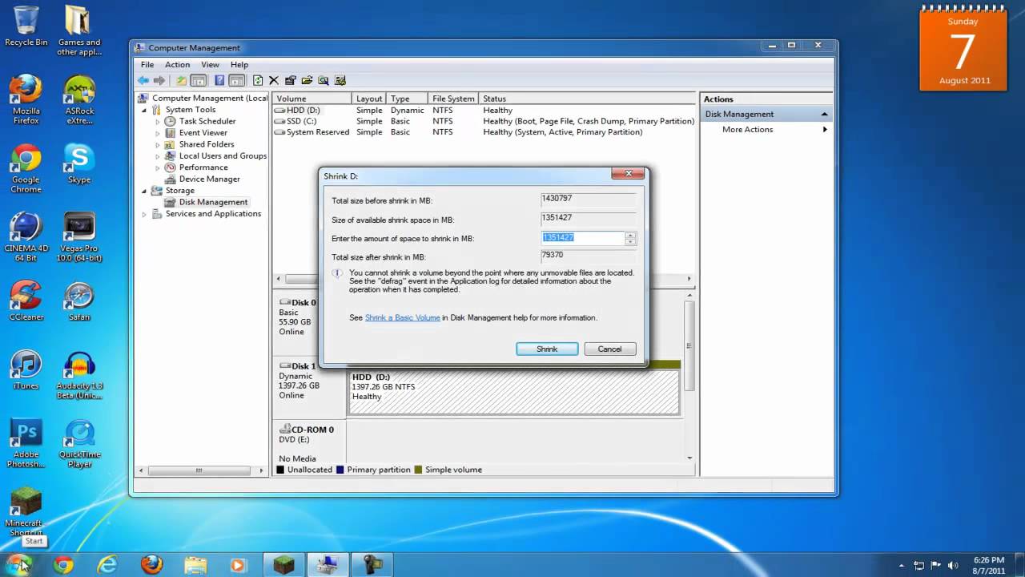This screenshot has width=1025, height=577.
Task: Expand the More Actions submenu arrow
Action: coord(824,130)
